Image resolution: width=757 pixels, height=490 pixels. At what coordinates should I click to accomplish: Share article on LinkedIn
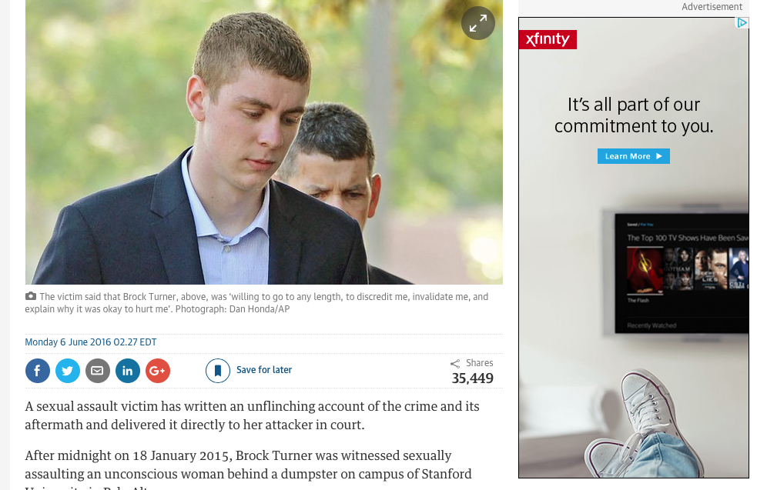click(128, 371)
